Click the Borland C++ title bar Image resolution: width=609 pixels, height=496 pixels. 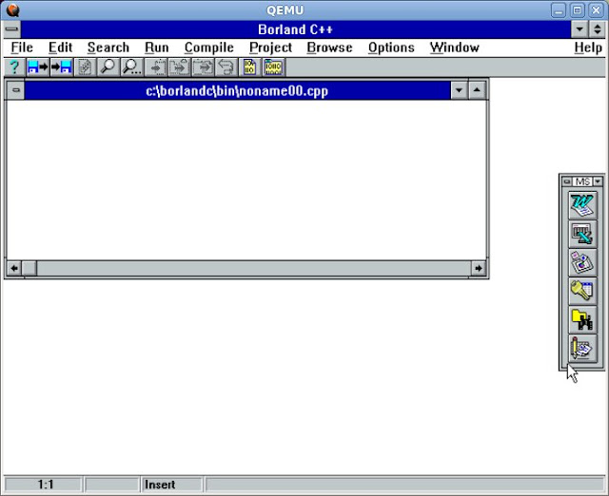click(x=296, y=29)
